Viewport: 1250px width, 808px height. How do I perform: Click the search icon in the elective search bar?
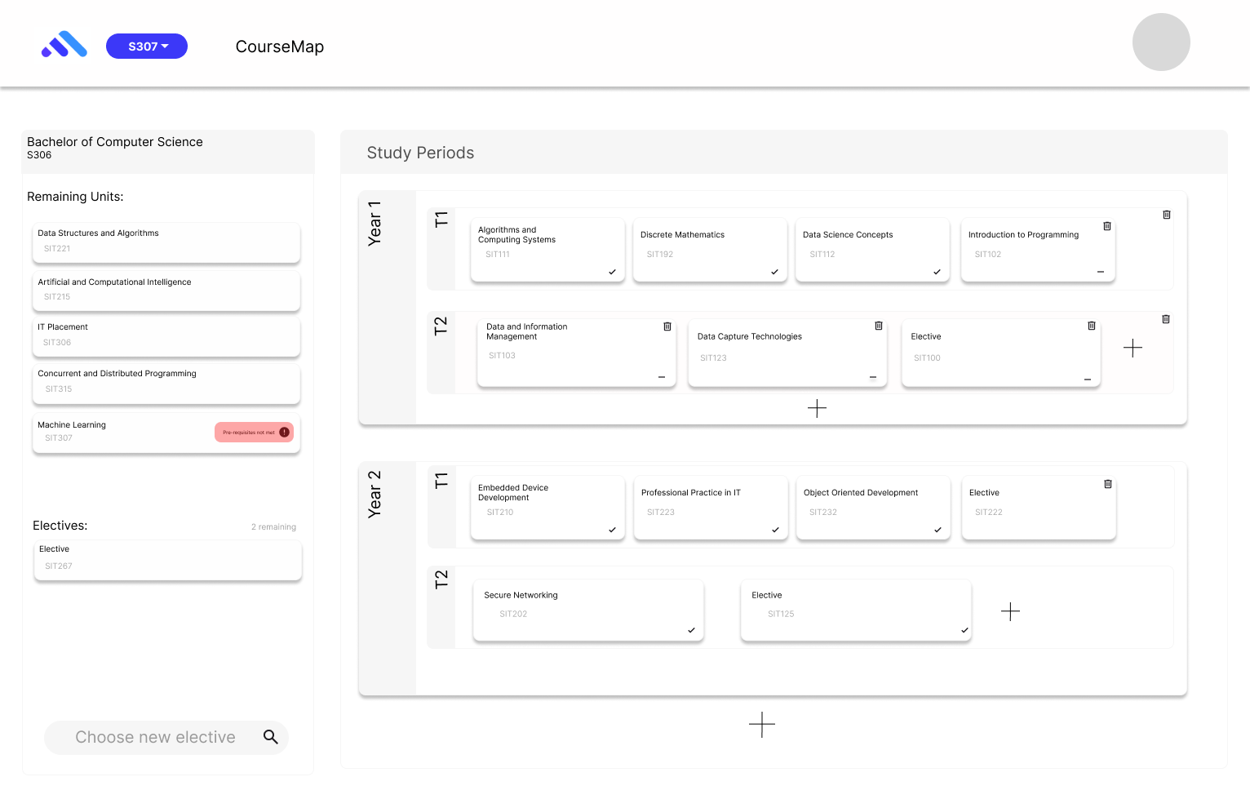[270, 737]
